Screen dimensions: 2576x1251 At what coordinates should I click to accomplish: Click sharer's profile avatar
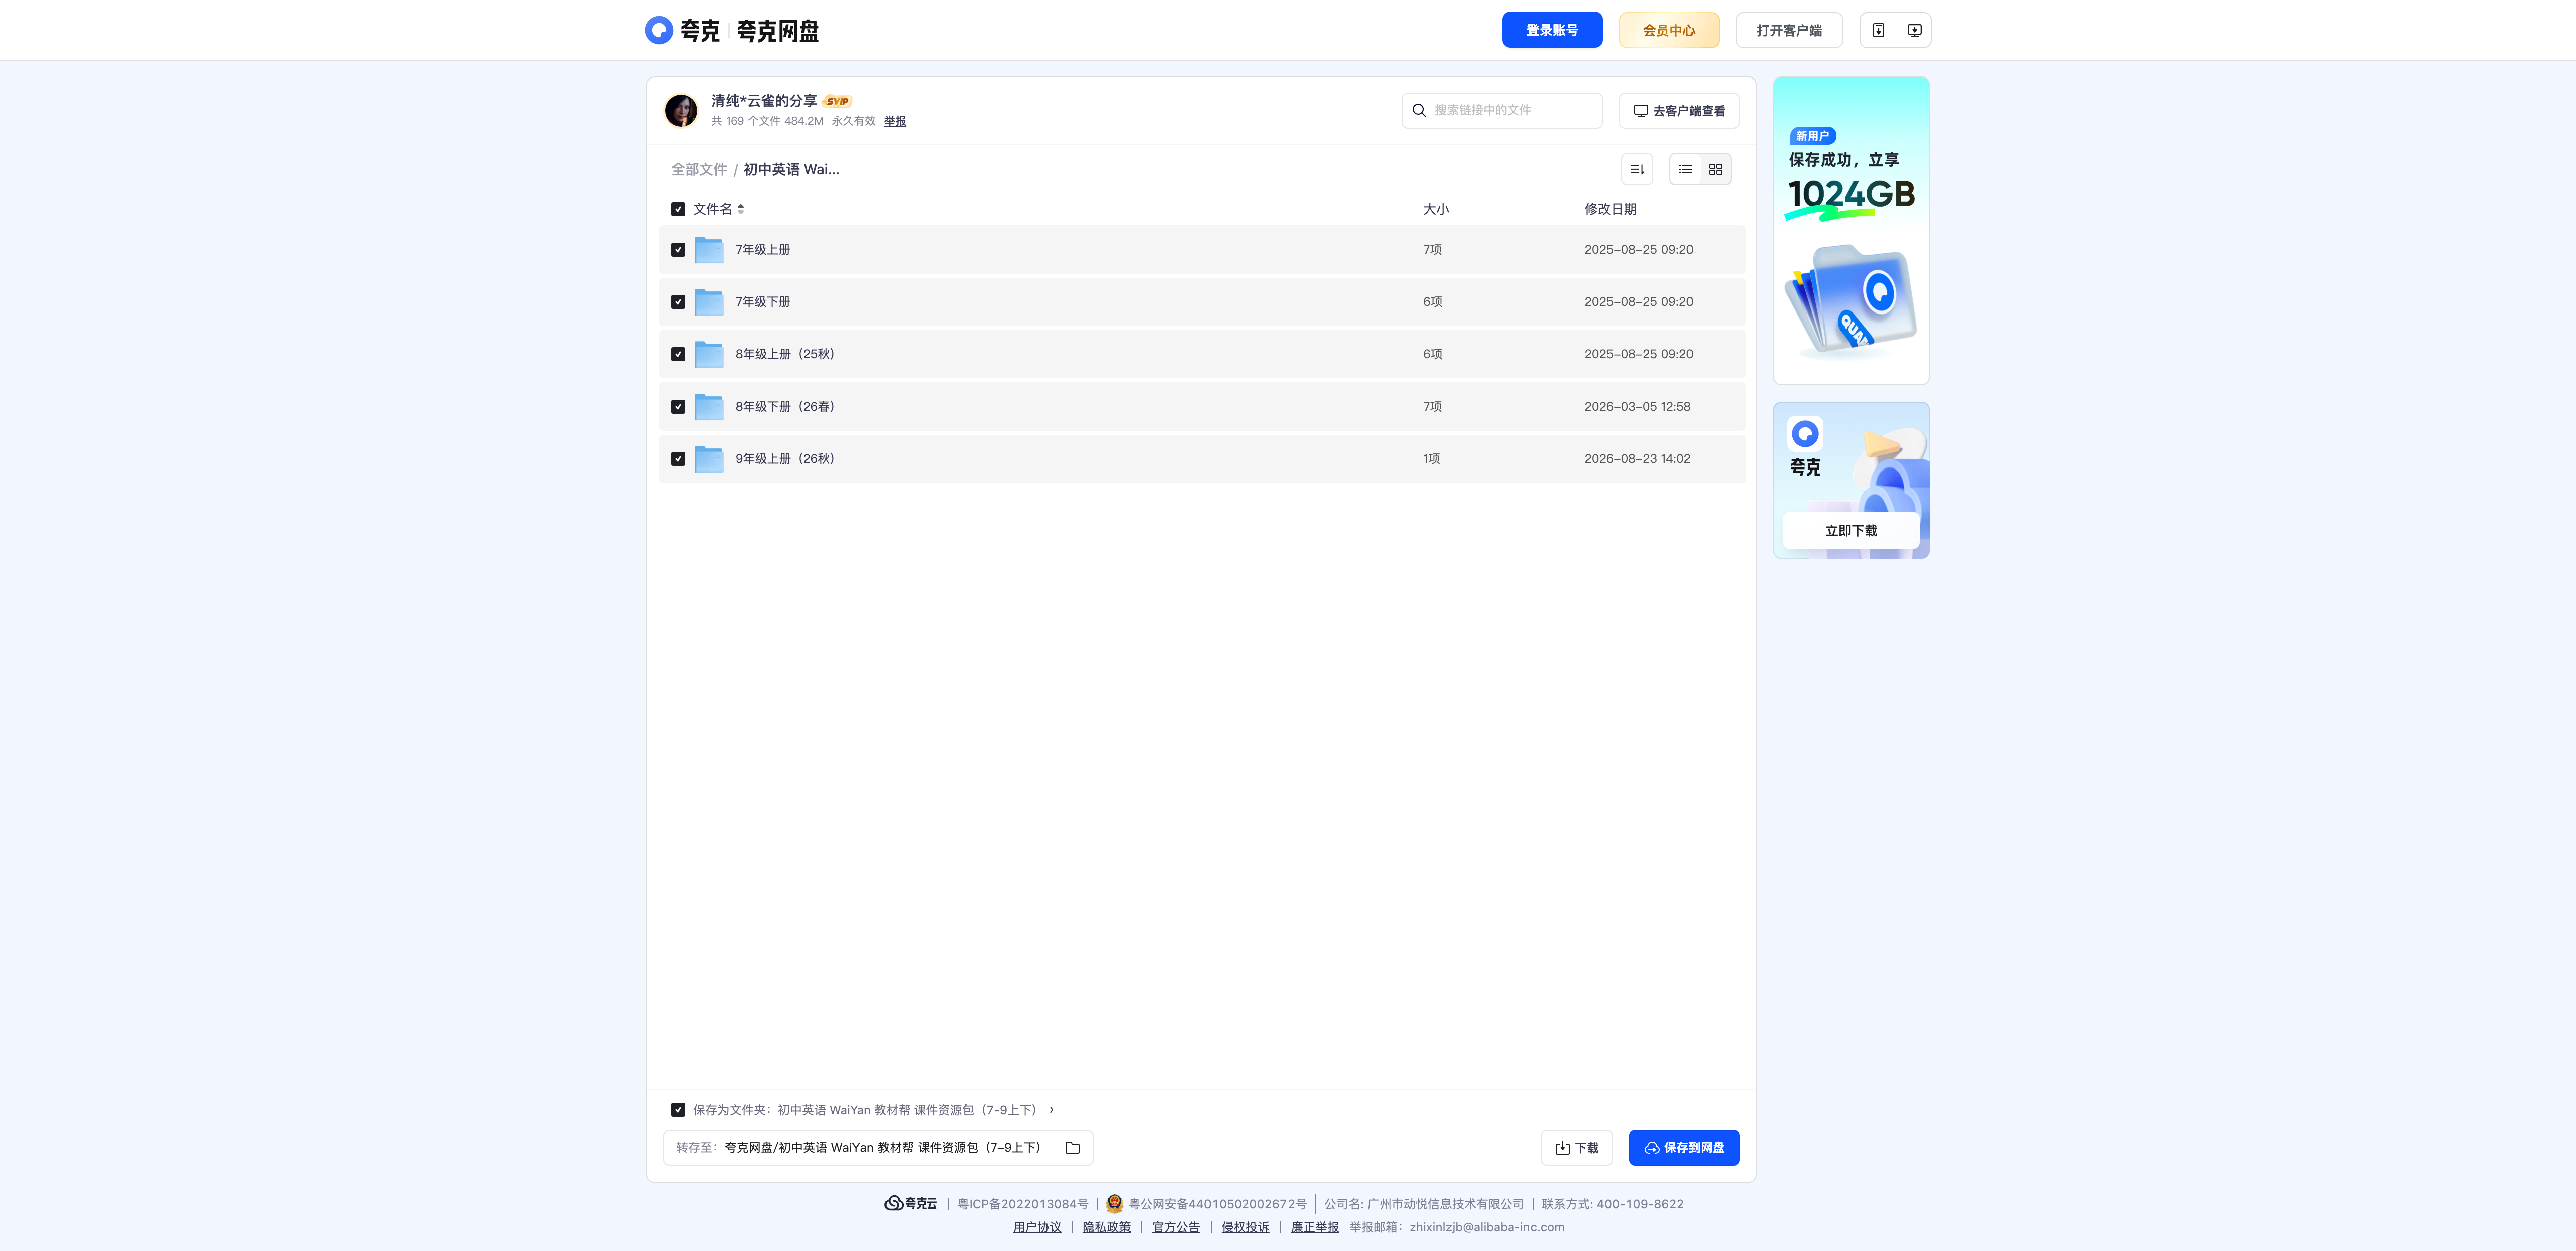[681, 110]
